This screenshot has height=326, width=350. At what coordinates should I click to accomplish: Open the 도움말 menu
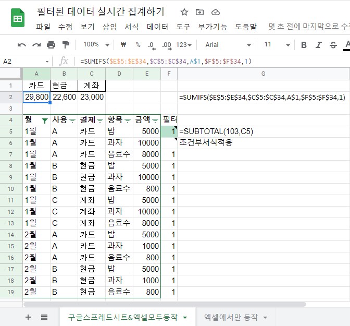246,27
